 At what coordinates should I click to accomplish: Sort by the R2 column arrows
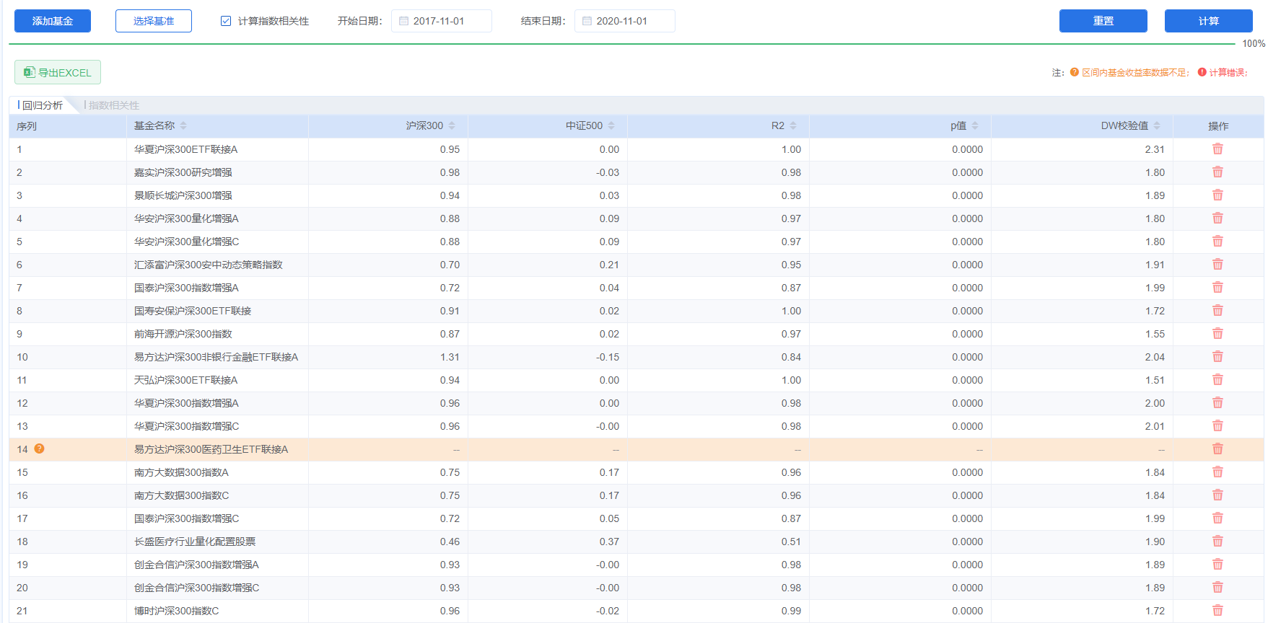[793, 125]
